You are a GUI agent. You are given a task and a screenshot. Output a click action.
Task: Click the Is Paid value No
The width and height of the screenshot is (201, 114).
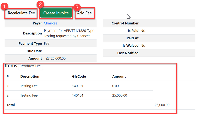point(143,31)
